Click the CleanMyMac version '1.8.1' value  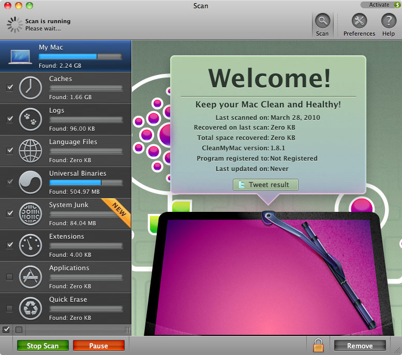coord(278,148)
